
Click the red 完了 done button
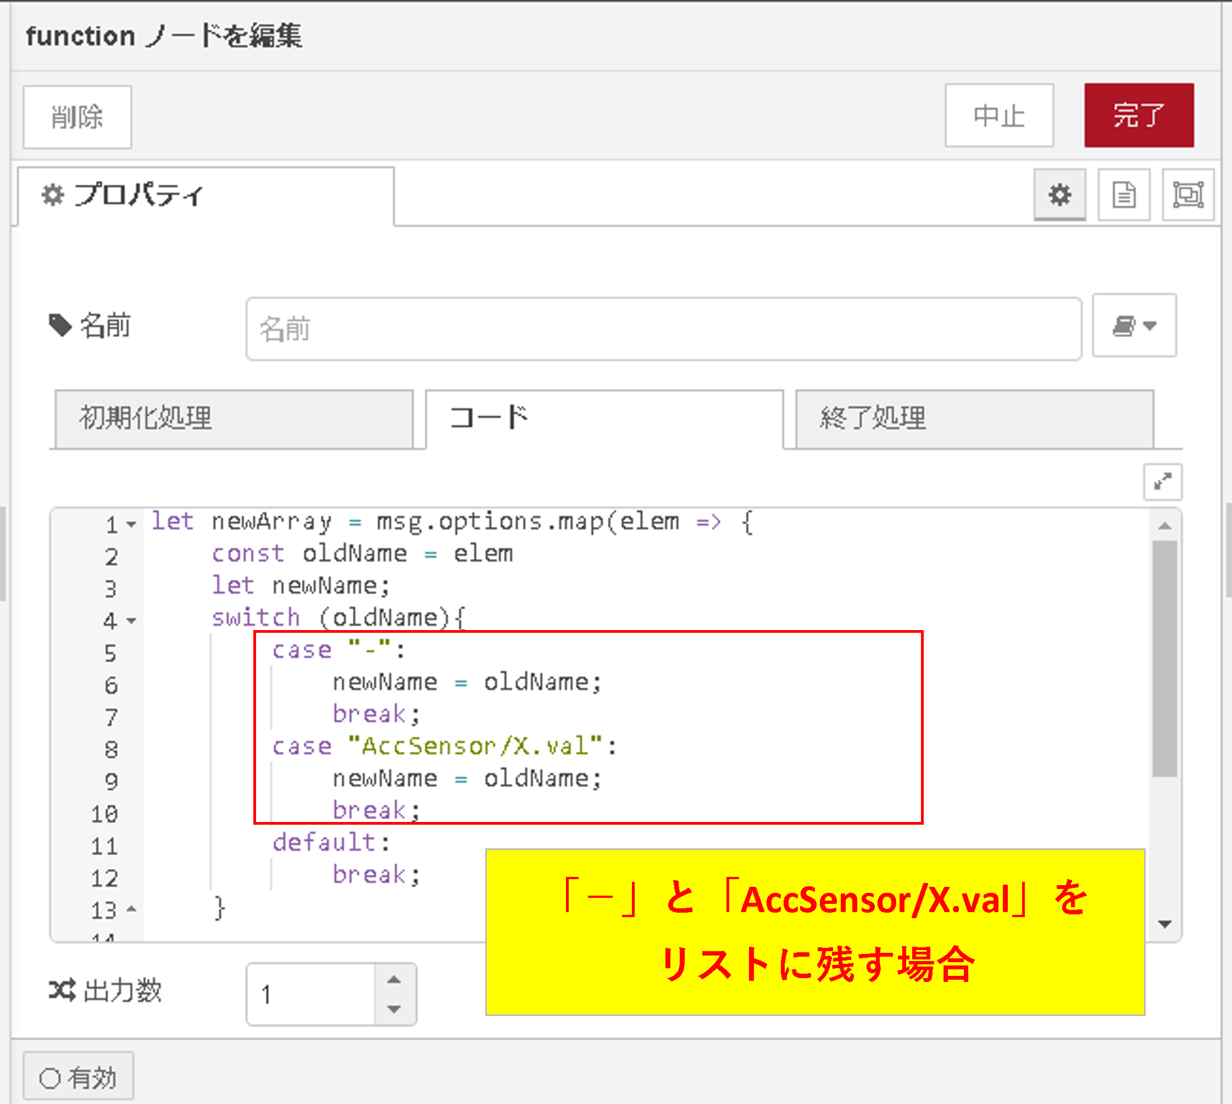pos(1139,115)
